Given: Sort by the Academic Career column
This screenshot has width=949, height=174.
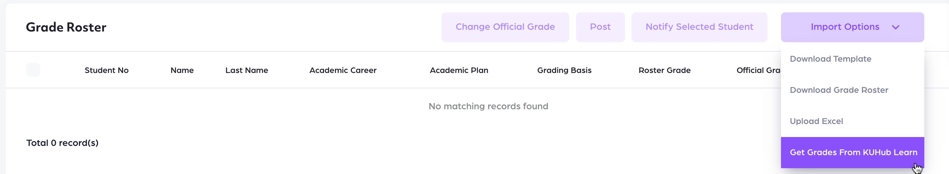Looking at the screenshot, I should click(x=343, y=70).
